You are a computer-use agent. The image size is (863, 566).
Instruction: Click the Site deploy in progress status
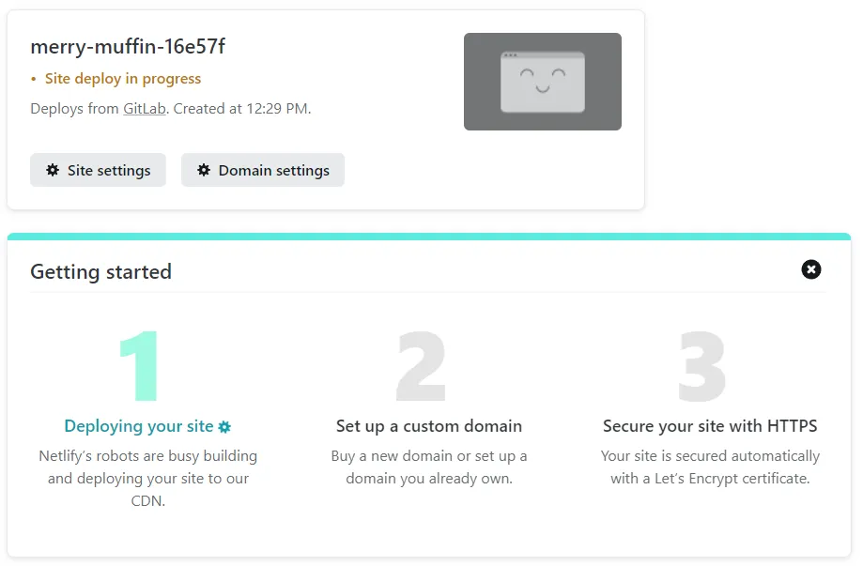coord(123,79)
